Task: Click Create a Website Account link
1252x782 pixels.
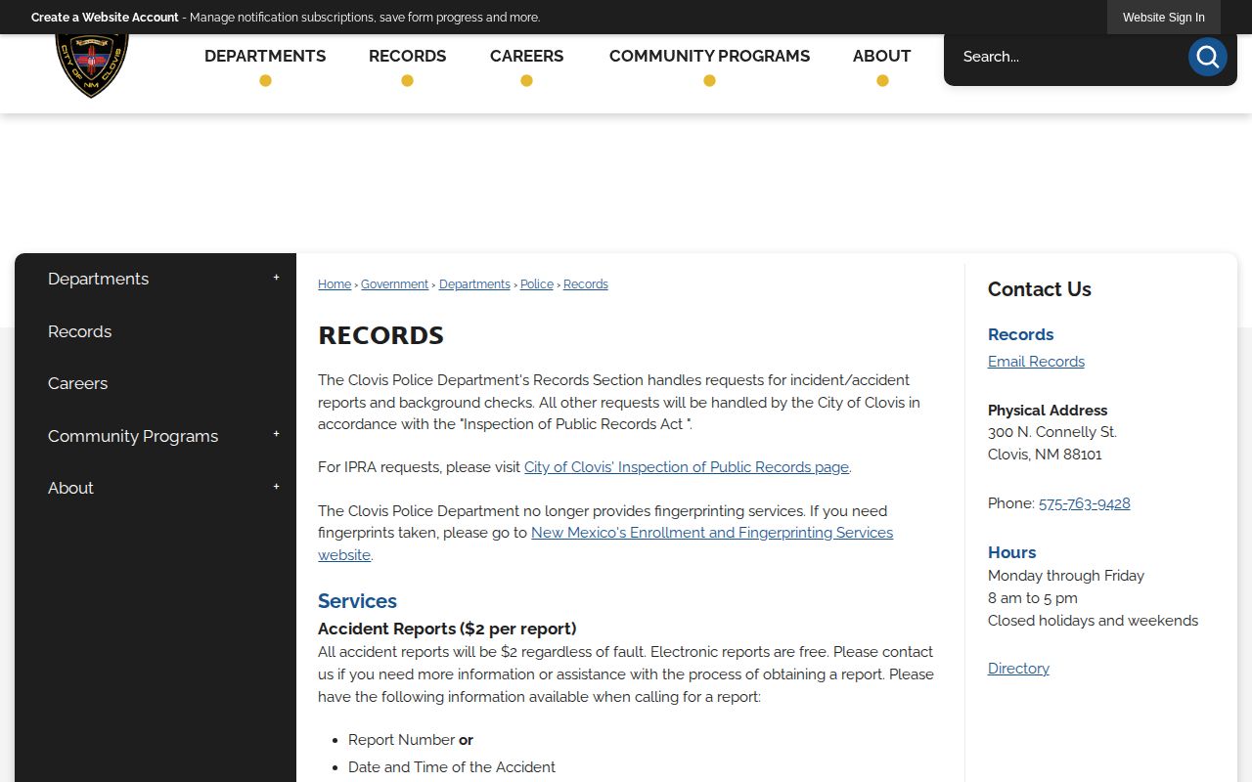Action: (105, 18)
